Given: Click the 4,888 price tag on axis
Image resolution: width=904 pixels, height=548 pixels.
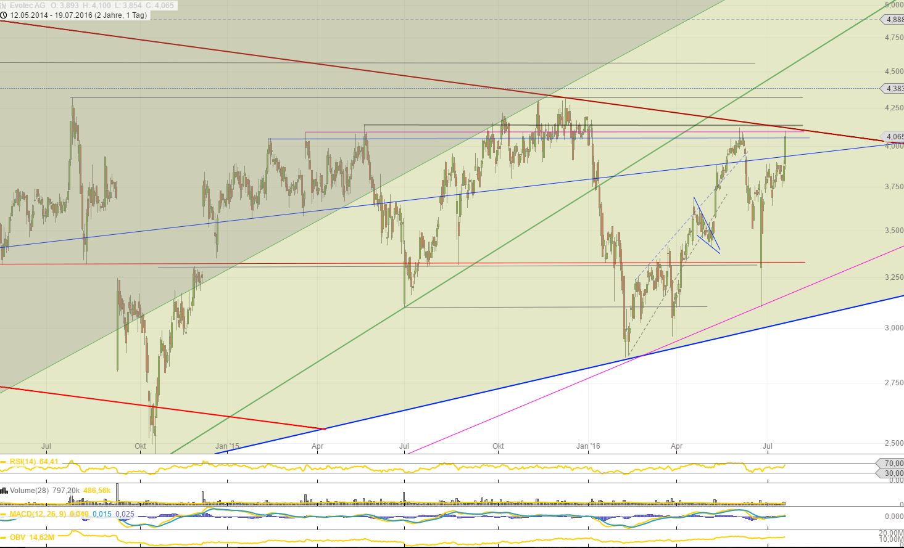Looking at the screenshot, I should pyautogui.click(x=893, y=20).
